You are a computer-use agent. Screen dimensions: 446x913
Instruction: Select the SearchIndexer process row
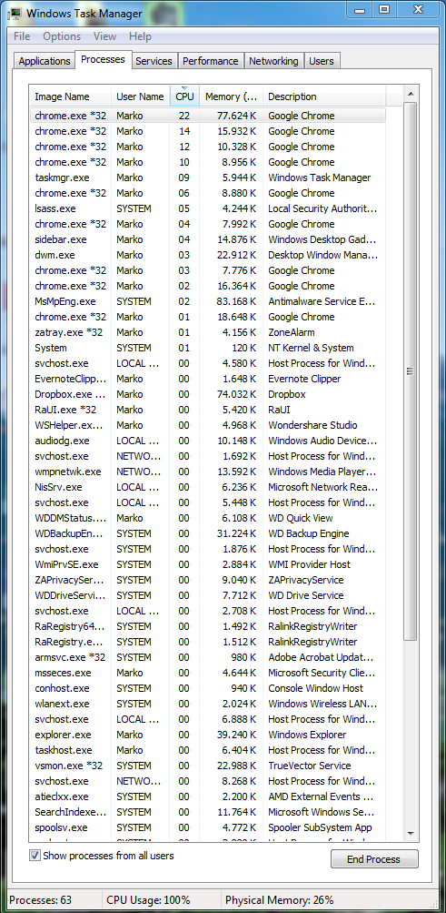click(x=207, y=812)
